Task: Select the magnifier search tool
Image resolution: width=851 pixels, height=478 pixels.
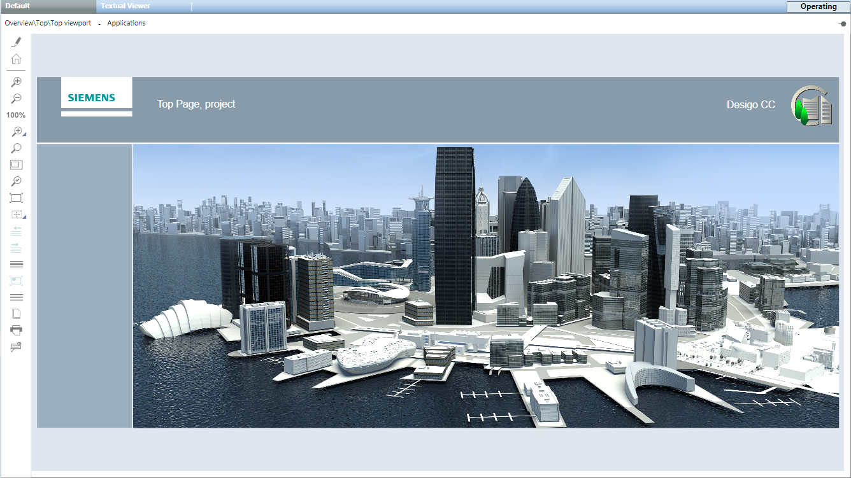Action: coord(15,148)
